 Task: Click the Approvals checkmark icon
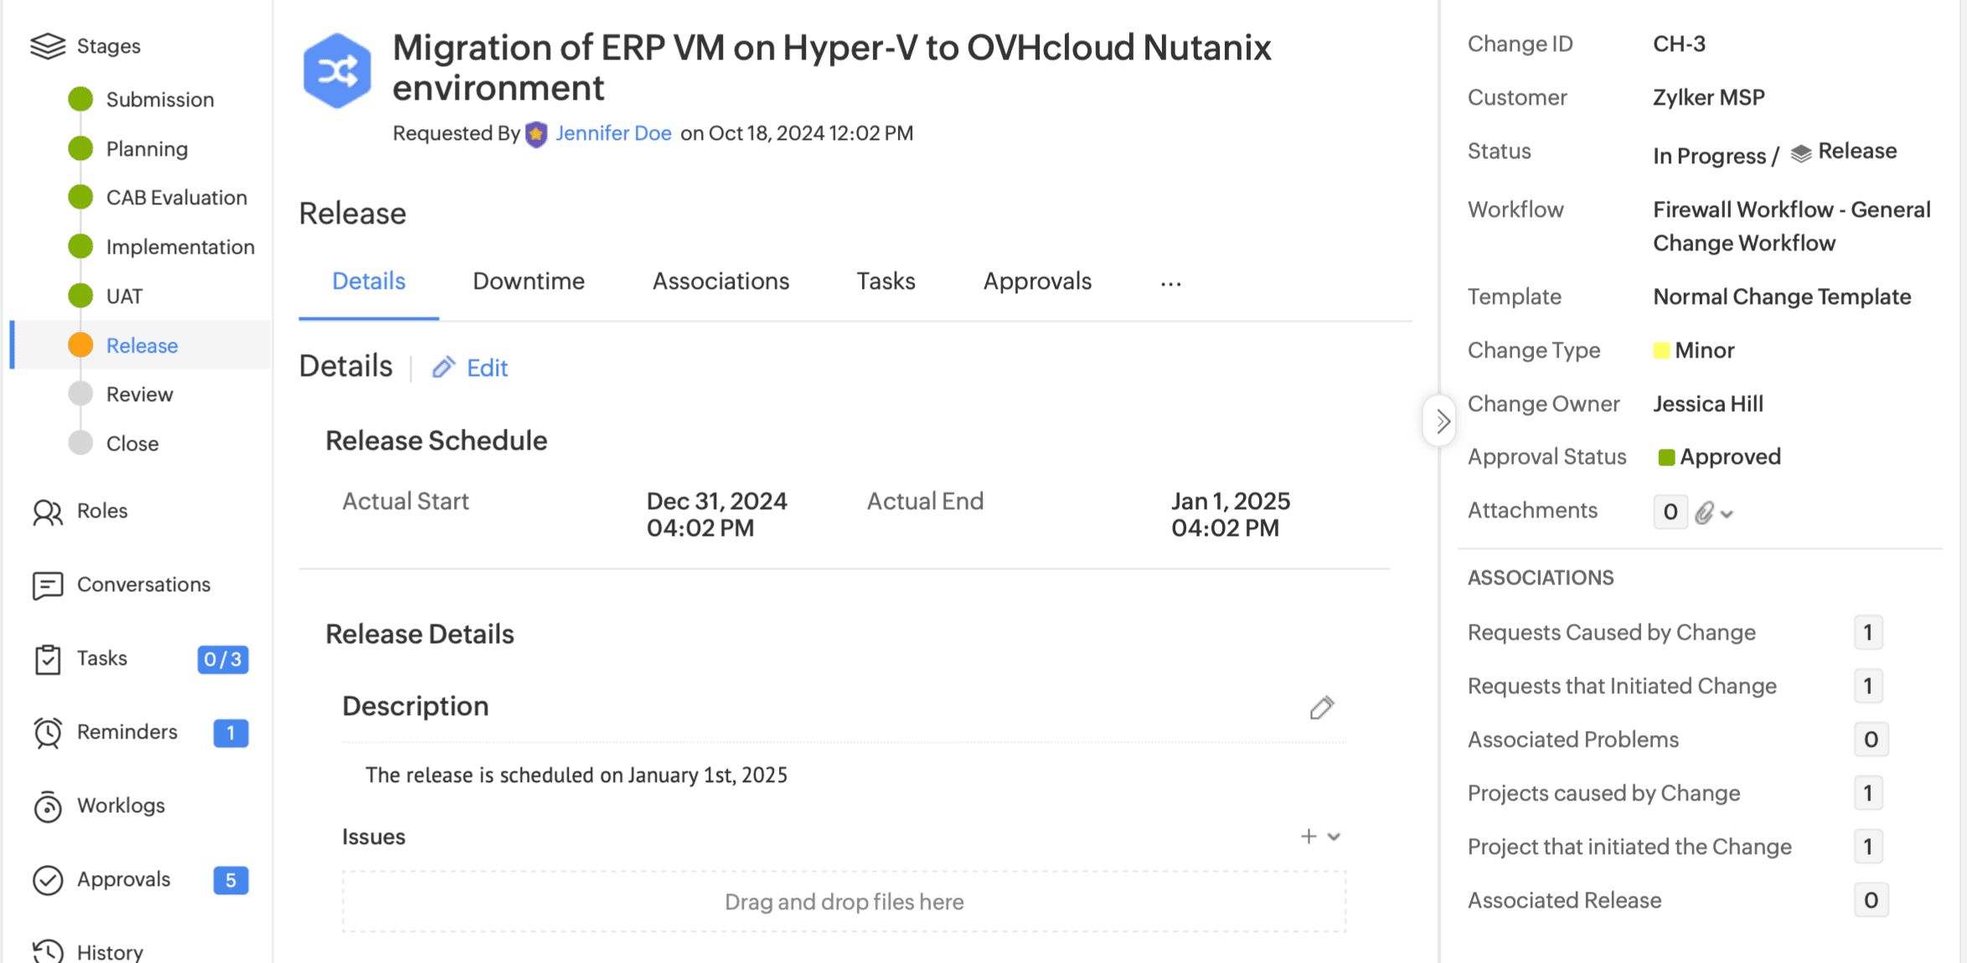[47, 880]
